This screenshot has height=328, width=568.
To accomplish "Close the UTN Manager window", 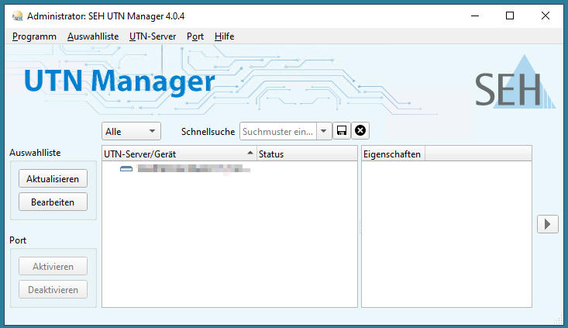I will tap(546, 16).
